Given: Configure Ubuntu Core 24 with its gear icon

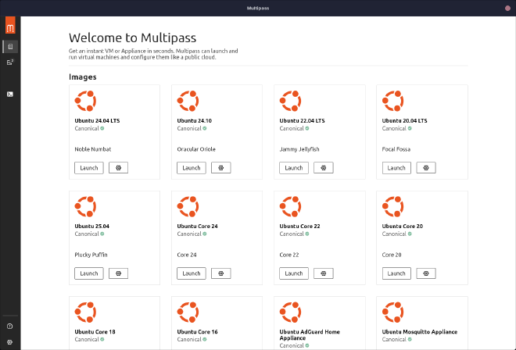Looking at the screenshot, I should (220, 273).
